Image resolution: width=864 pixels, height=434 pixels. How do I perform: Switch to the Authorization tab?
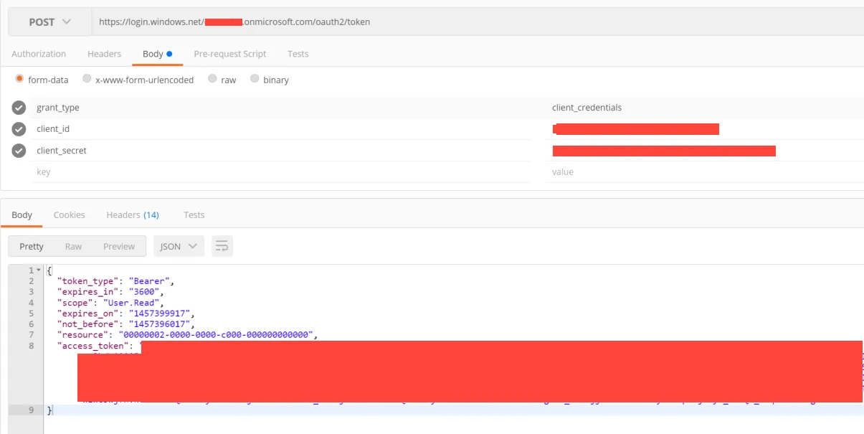[x=39, y=54]
